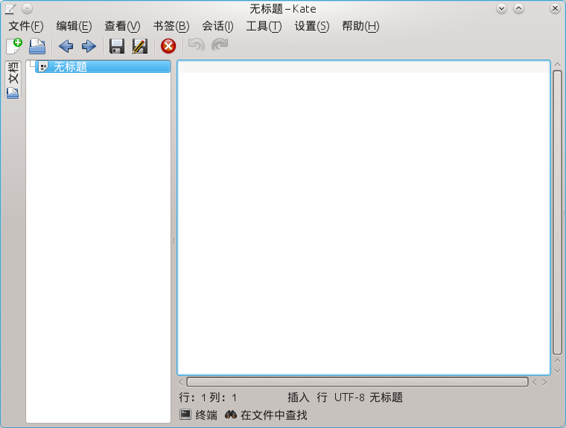Open the 帮助(H) menu
Viewport: 566px width, 428px height.
click(360, 26)
